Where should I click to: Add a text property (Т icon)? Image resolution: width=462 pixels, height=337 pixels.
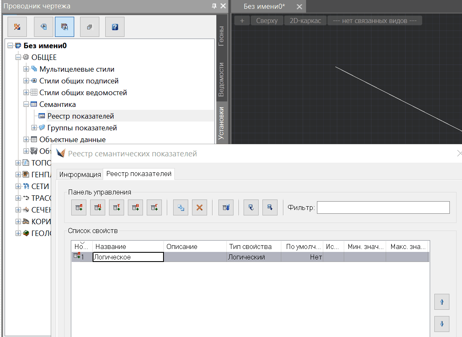117,207
